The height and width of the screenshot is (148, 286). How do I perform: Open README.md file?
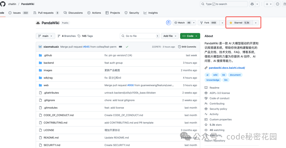click(51, 138)
